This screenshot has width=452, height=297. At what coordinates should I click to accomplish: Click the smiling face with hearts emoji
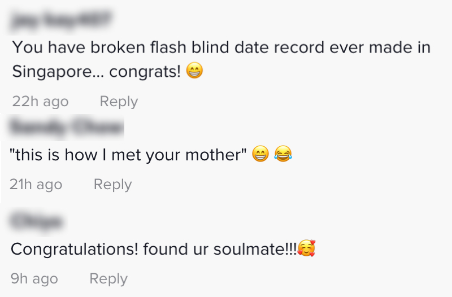pyautogui.click(x=306, y=248)
